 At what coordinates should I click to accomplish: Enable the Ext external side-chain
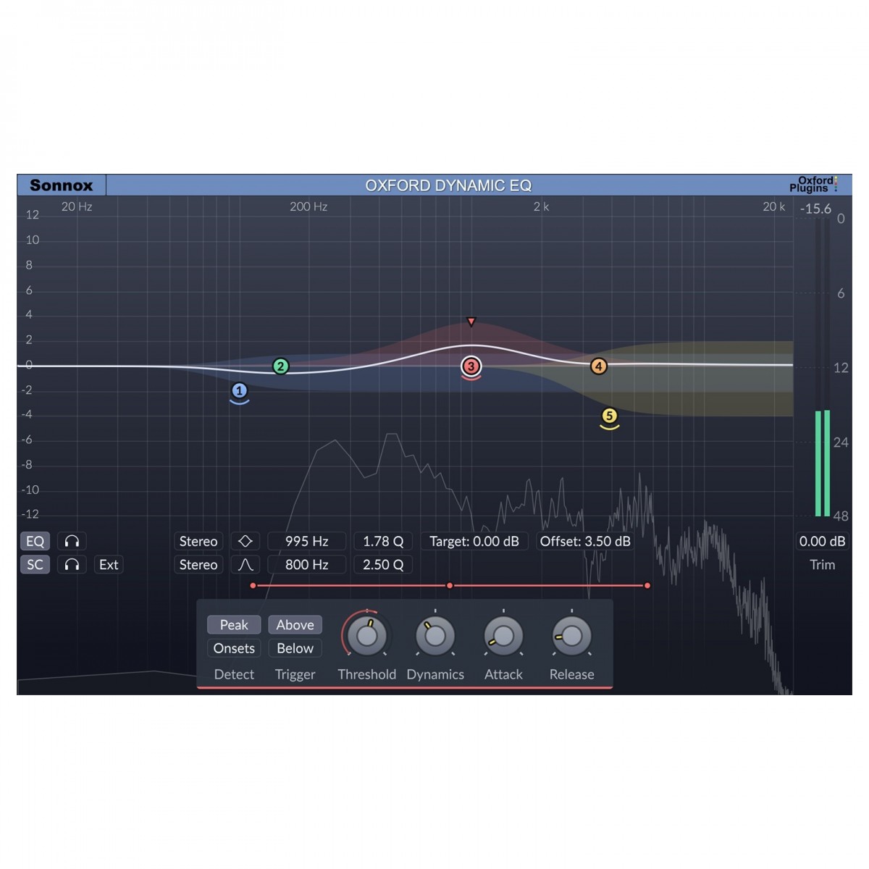[x=109, y=565]
